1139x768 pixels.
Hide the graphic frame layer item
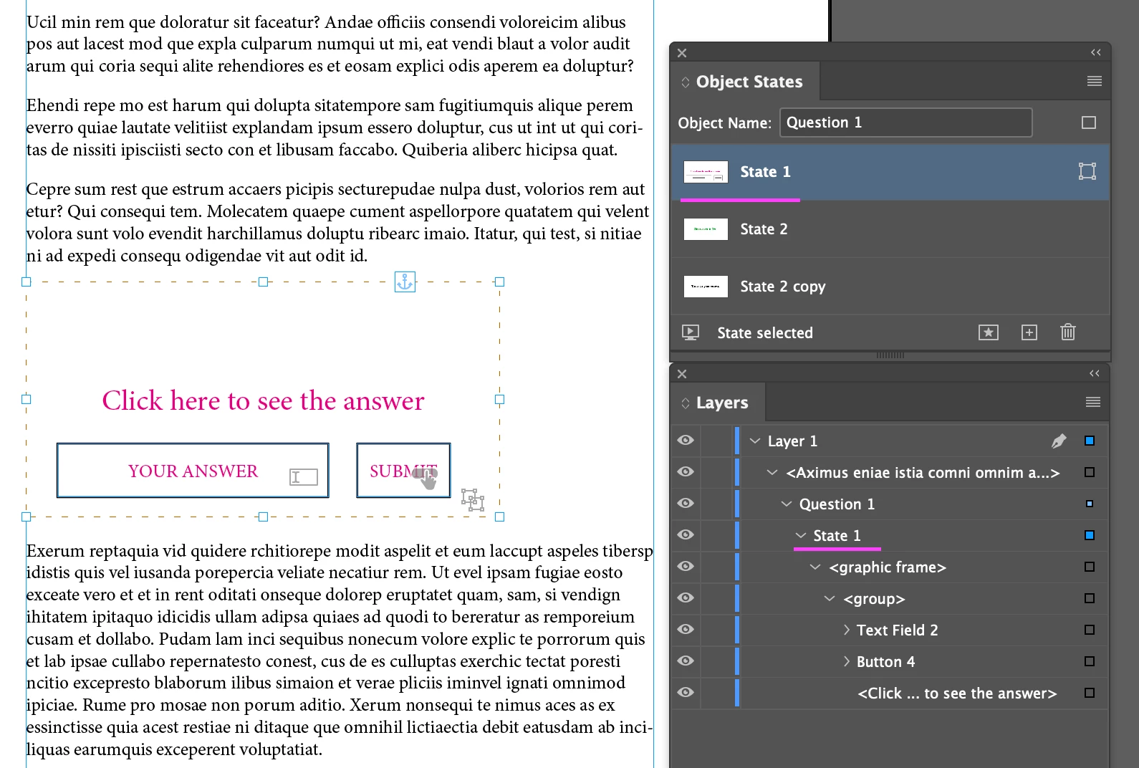(686, 567)
